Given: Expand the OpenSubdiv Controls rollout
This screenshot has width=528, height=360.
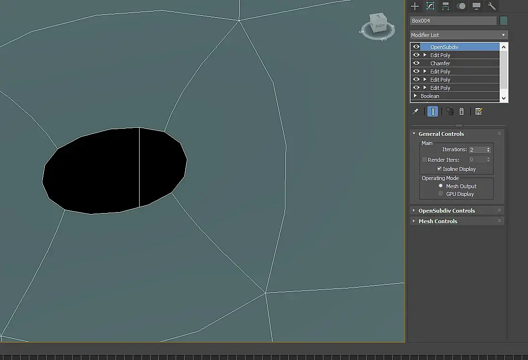Looking at the screenshot, I should pos(446,211).
